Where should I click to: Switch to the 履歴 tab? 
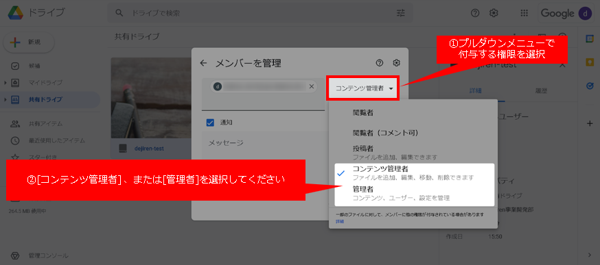542,91
